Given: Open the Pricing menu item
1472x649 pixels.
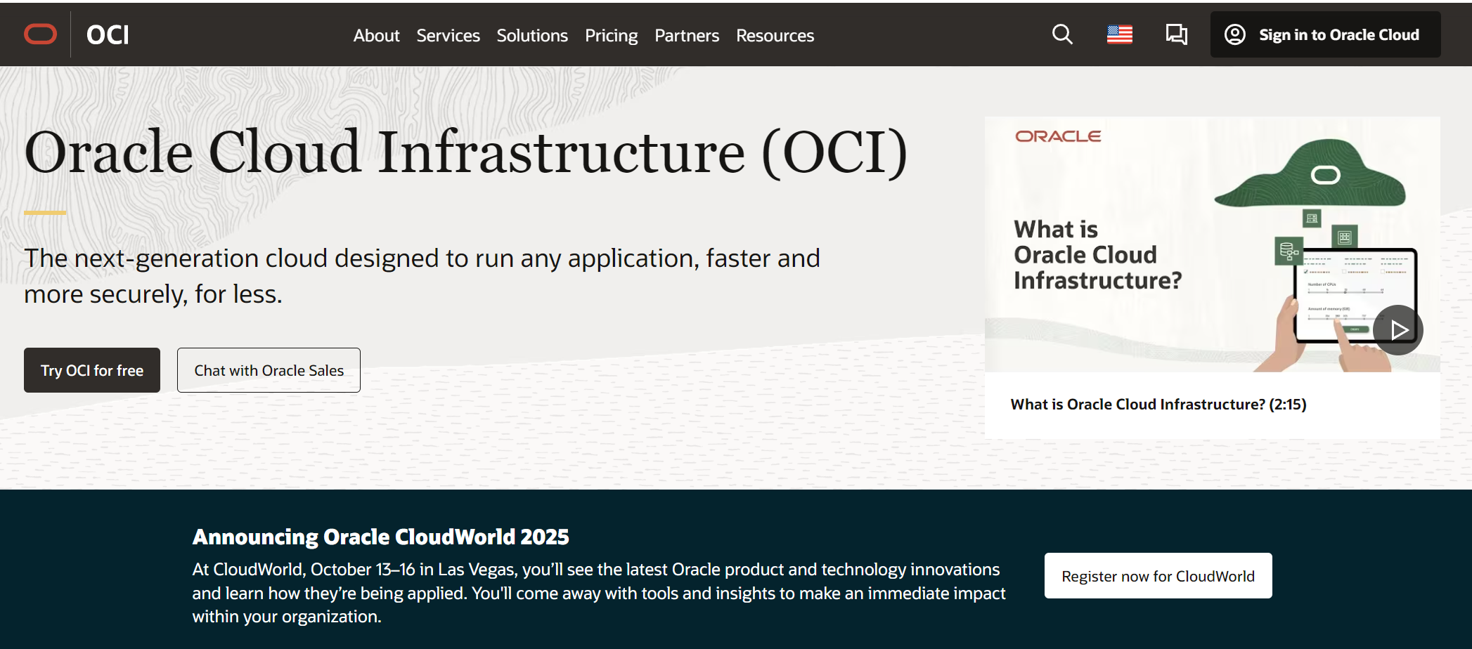Looking at the screenshot, I should 611,35.
